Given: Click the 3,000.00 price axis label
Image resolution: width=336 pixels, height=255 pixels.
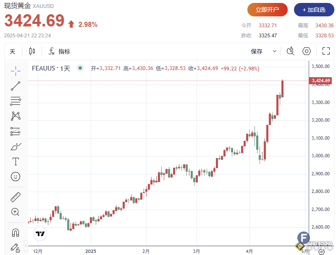Looking at the screenshot, I should tap(320, 156).
